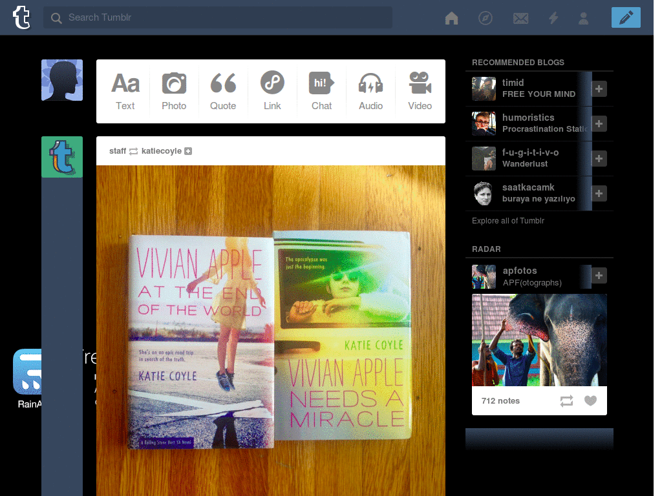Follow the timid blog
The image size is (662, 496).
599,88
